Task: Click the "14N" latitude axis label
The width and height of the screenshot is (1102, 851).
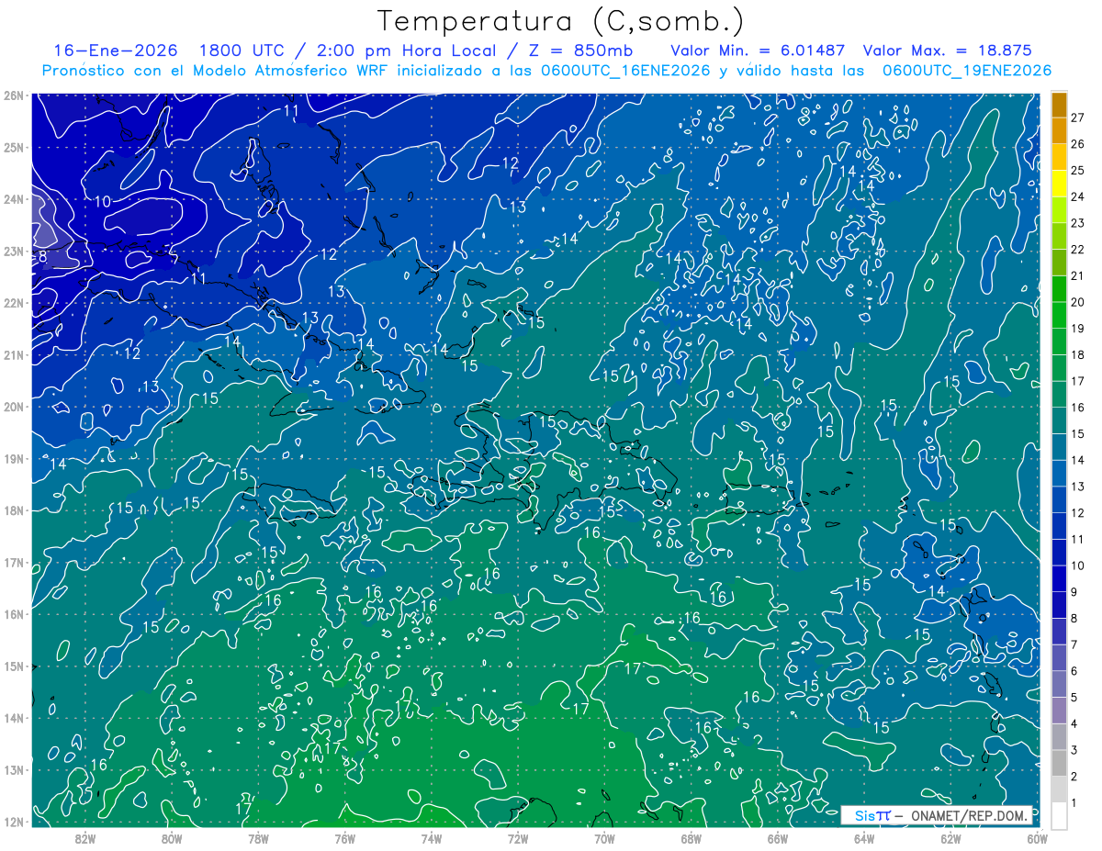Action: [x=14, y=717]
